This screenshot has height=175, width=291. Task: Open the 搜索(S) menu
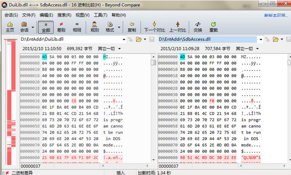[x=64, y=15]
